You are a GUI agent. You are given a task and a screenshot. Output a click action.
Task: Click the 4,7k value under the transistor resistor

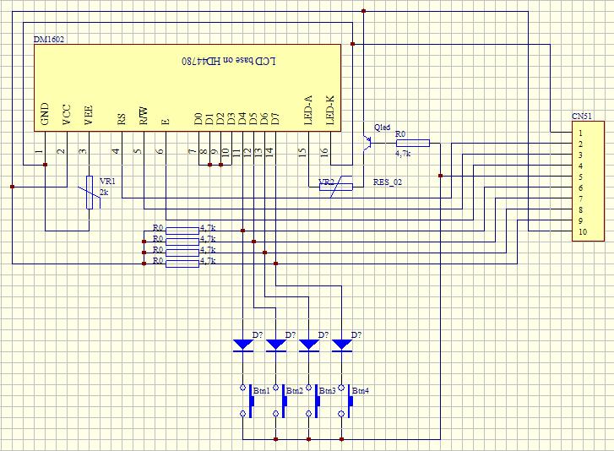[403, 154]
